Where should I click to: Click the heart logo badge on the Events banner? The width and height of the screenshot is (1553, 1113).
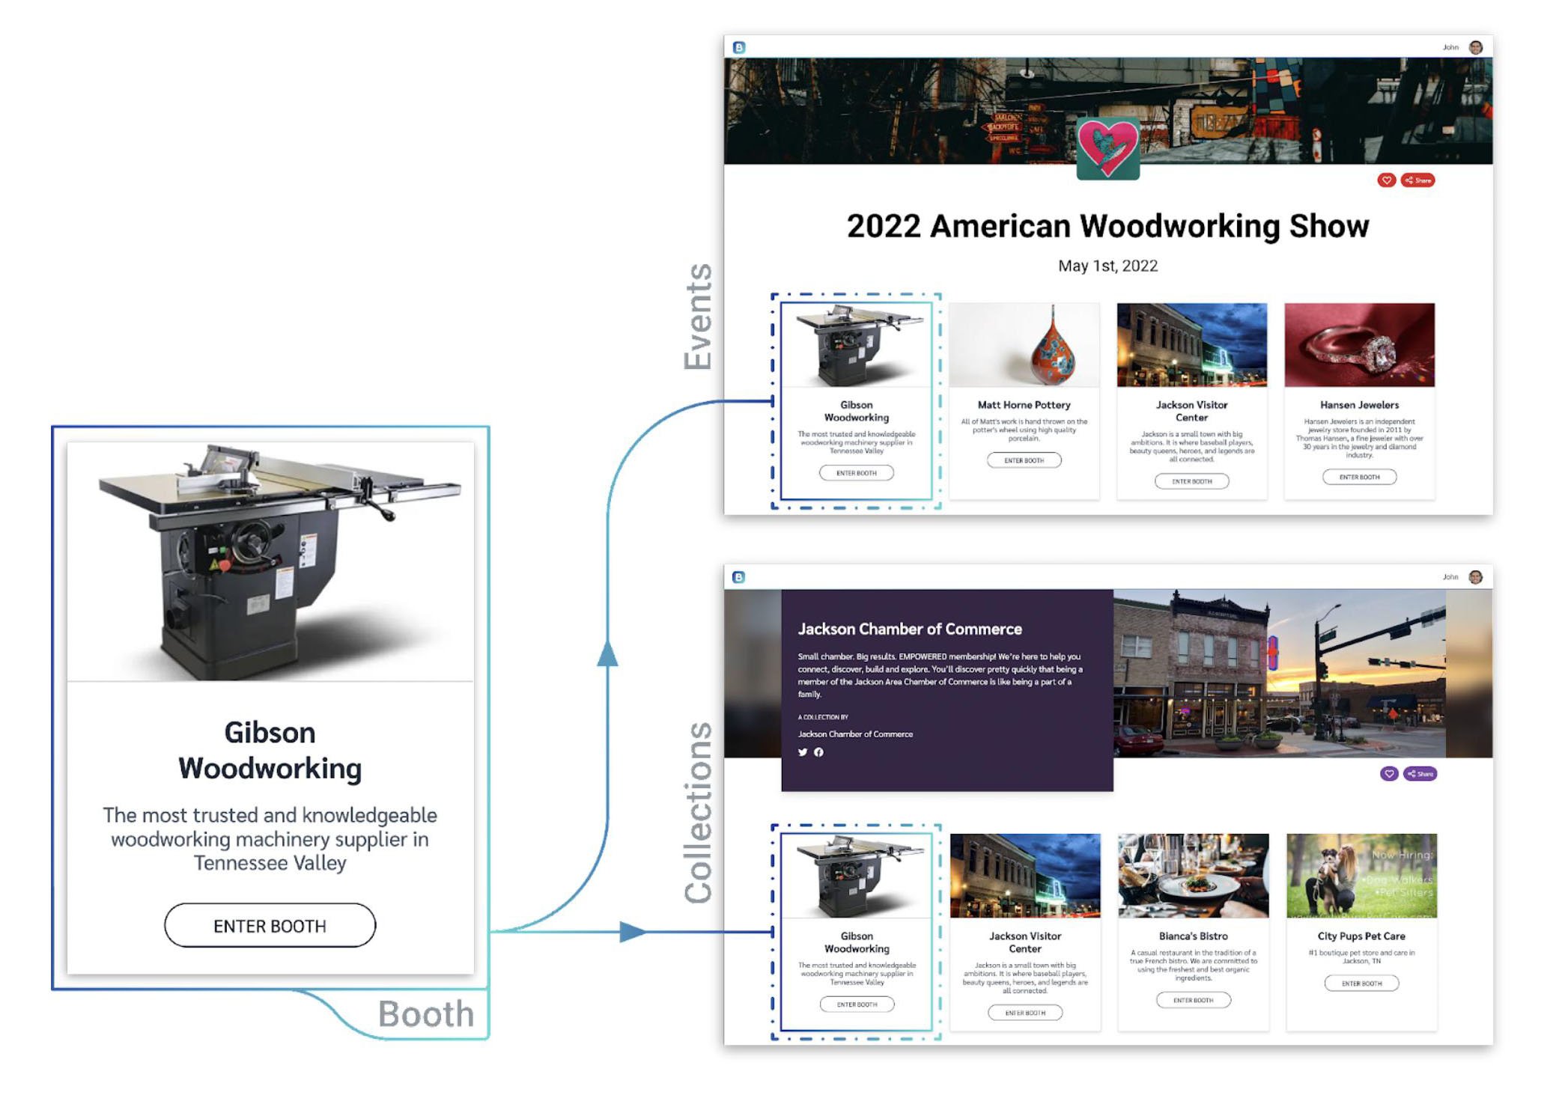point(1107,147)
